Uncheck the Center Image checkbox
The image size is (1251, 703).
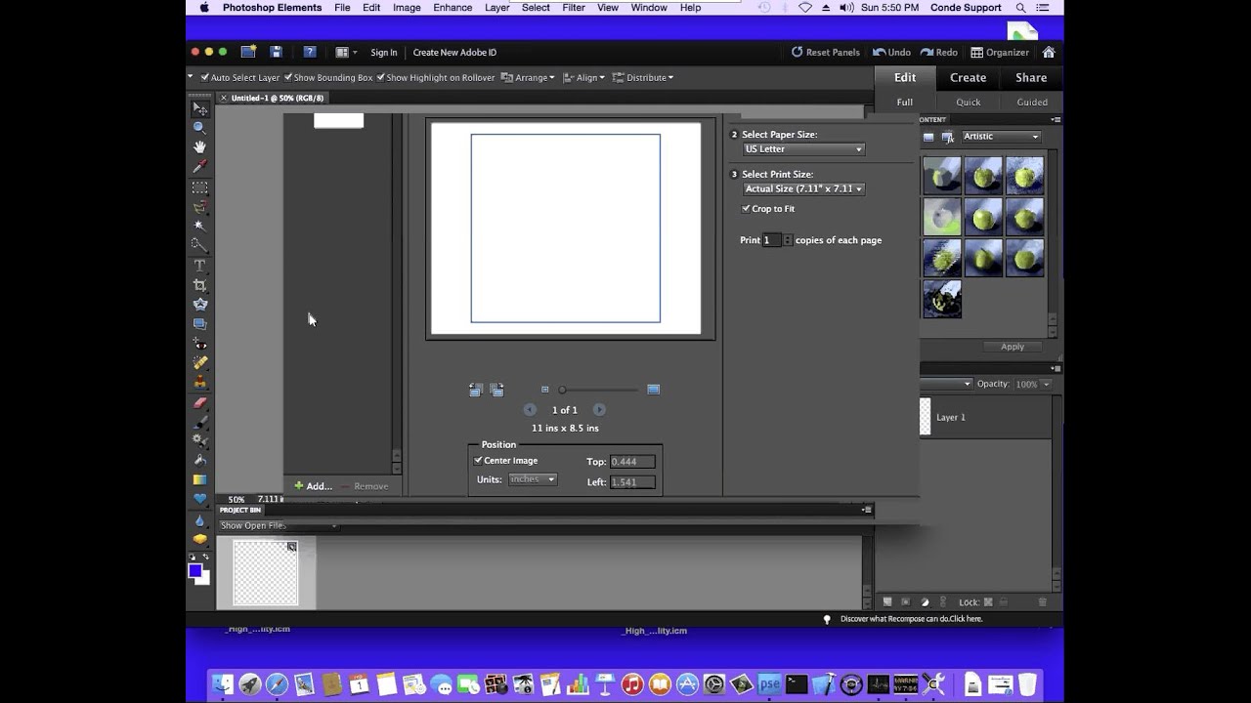tap(478, 460)
